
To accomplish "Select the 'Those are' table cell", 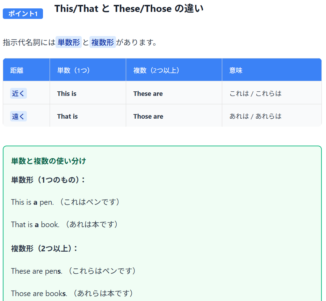I will 148,116.
